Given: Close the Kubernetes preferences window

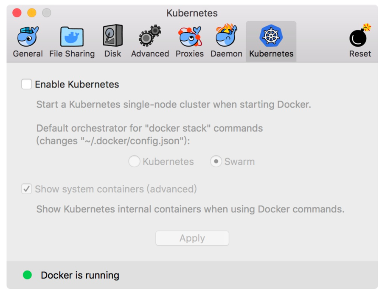Looking at the screenshot, I should pyautogui.click(x=17, y=13).
